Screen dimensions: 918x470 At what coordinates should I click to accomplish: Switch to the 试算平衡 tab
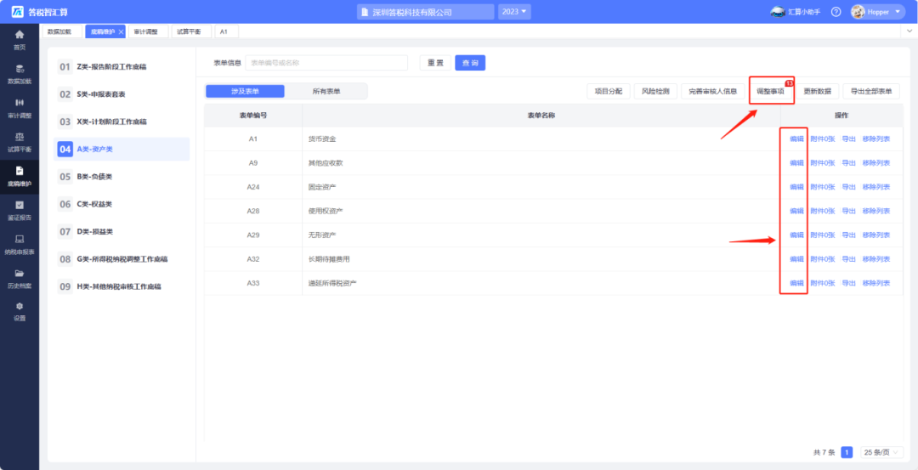point(190,31)
